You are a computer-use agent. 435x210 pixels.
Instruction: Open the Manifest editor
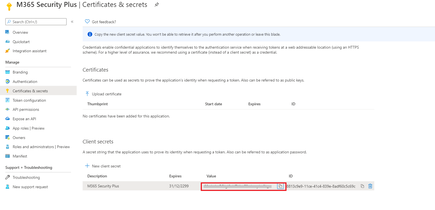[20, 156]
